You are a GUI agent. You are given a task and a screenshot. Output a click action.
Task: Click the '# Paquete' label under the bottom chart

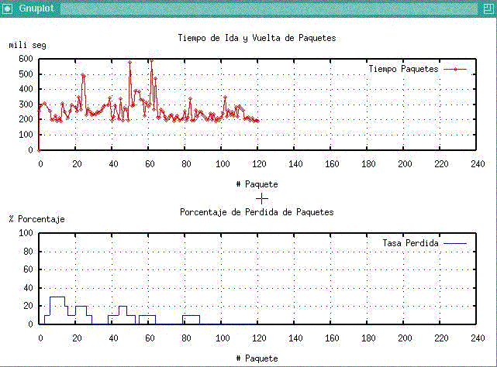[257, 358]
